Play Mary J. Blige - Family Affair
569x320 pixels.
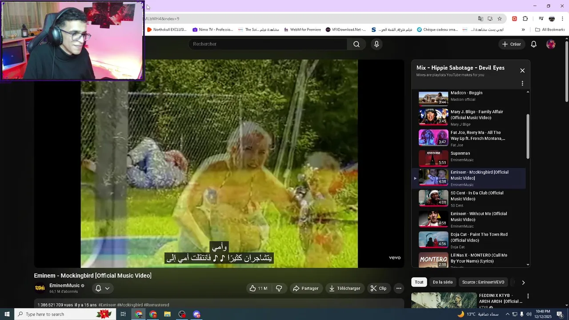point(469,117)
